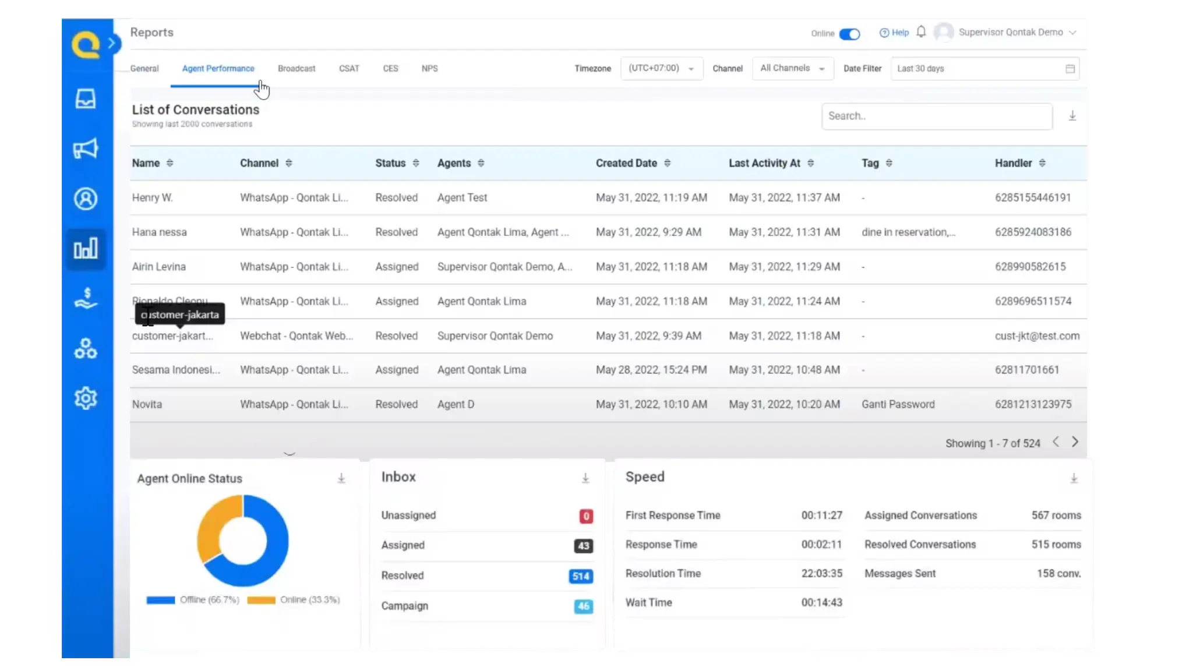Select the Broadcast megaphone icon in sidebar
1193x671 pixels.
[x=86, y=149]
